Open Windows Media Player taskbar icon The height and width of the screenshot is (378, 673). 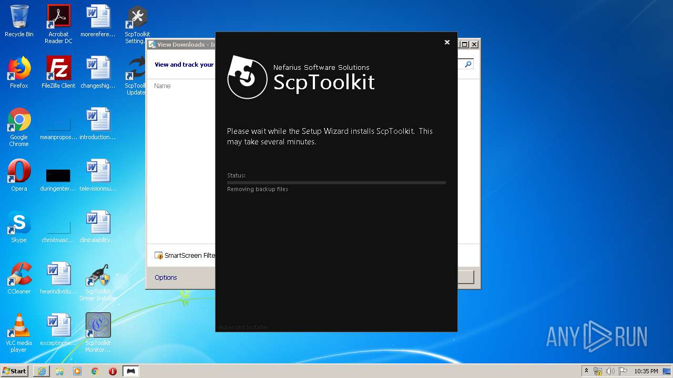click(x=77, y=371)
